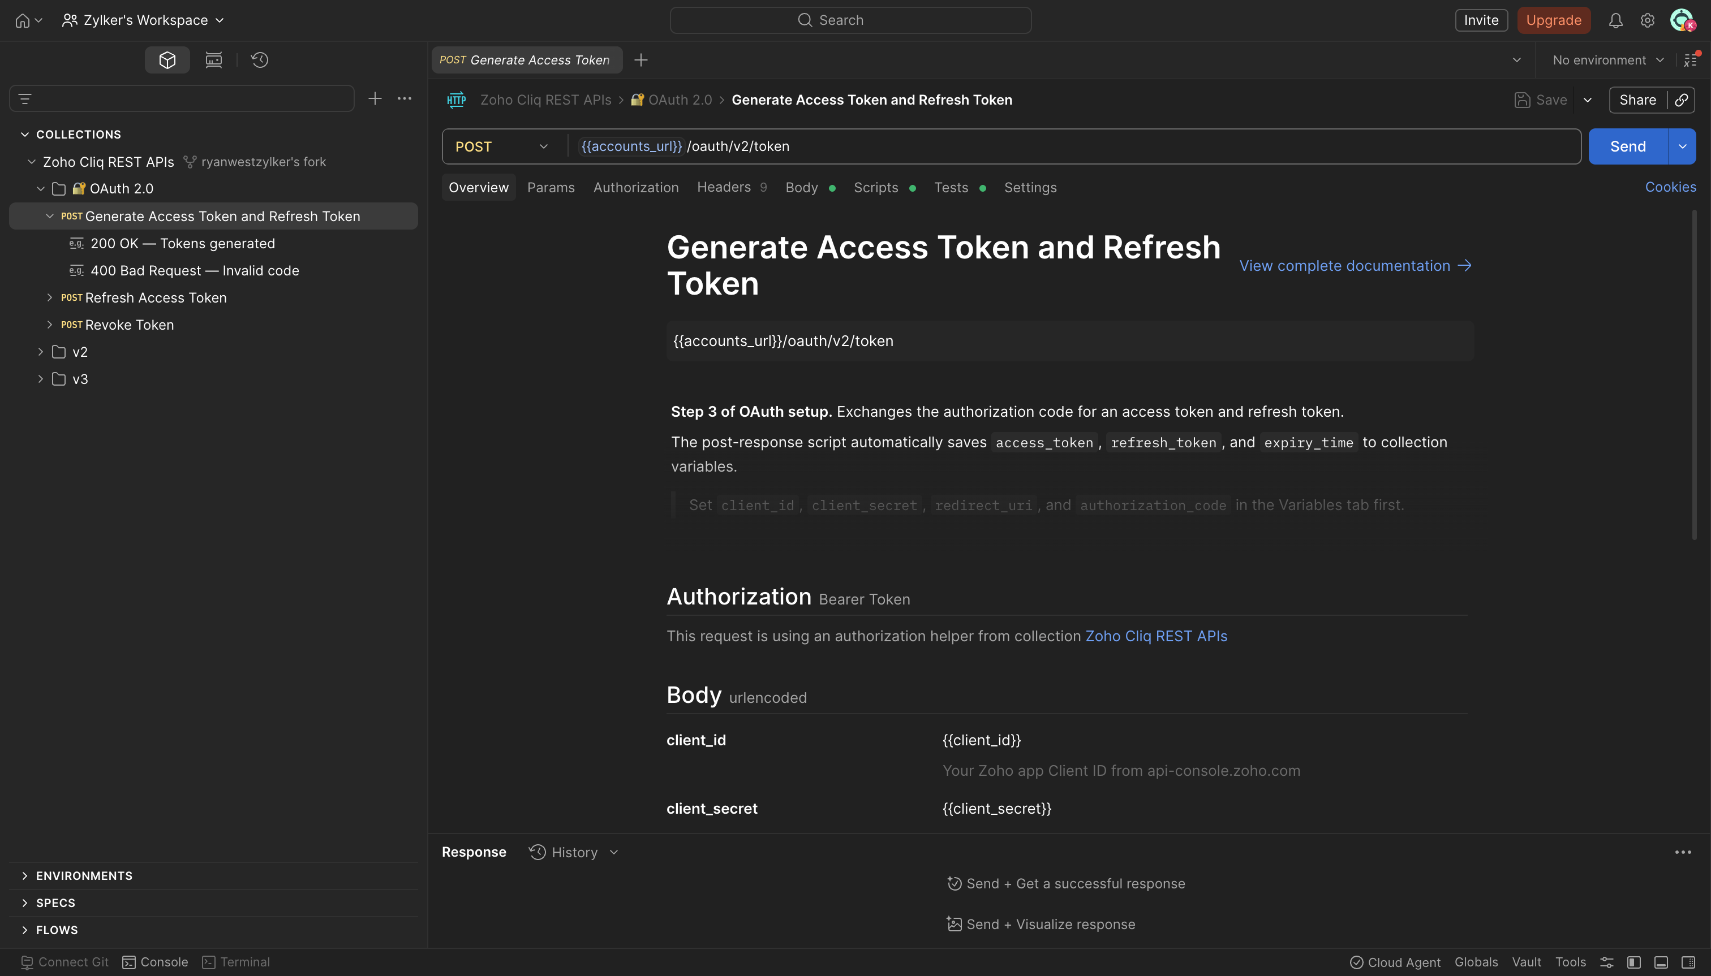
Task: Expand the Revoke Token request
Action: click(x=50, y=325)
